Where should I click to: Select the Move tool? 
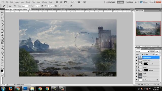[x=2, y=12]
